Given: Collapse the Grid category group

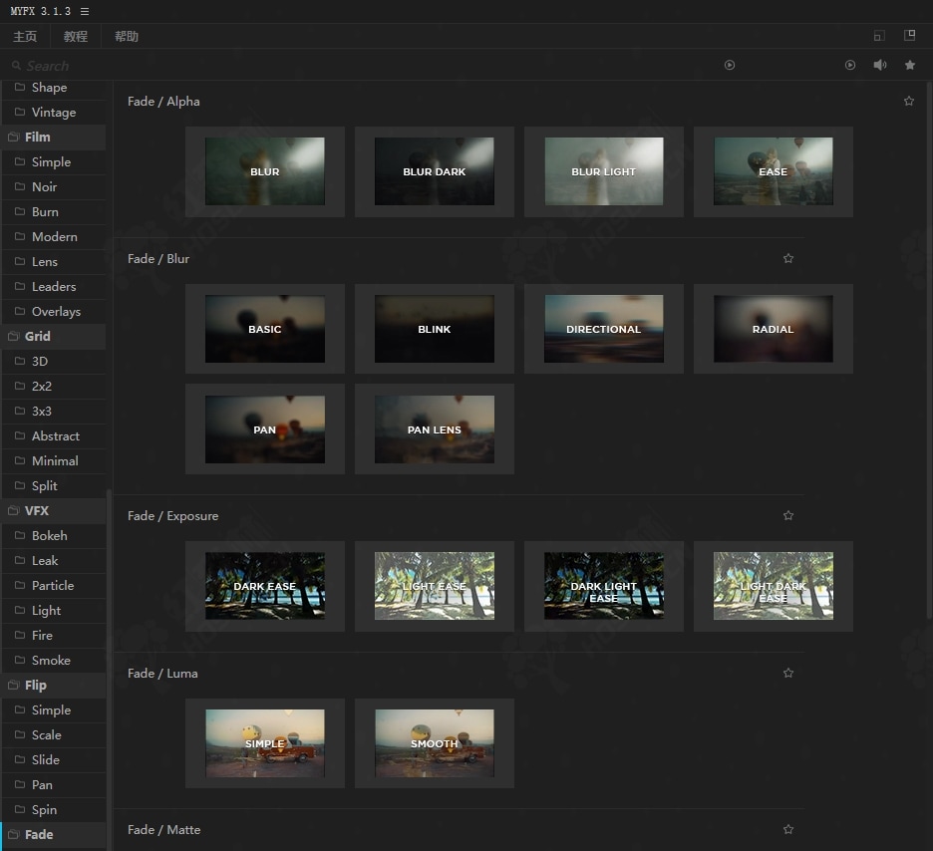Looking at the screenshot, I should (x=37, y=337).
